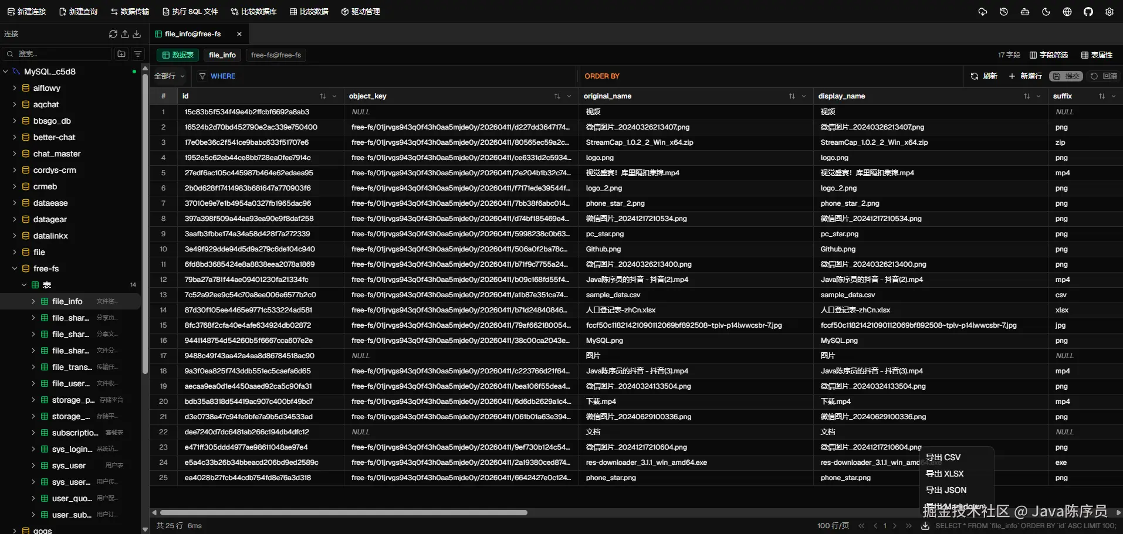Refresh the connections list in sidebar
Viewport: 1123px width, 534px height.
[113, 34]
